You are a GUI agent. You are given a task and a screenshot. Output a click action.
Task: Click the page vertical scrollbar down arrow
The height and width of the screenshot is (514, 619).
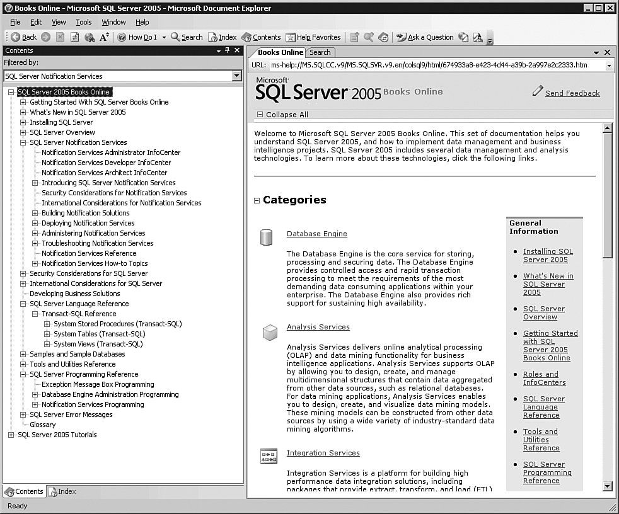click(x=608, y=486)
